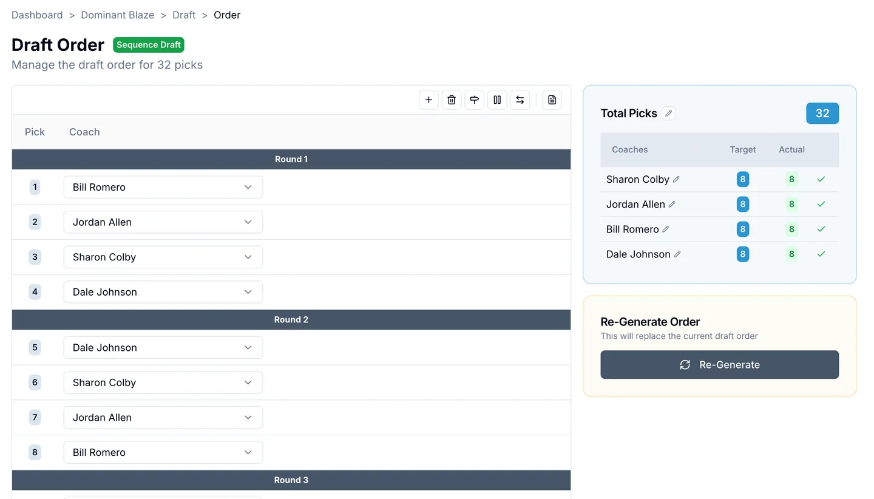Screen dimensions: 874x499
Task: Click Jordan Allen's target value 8
Action: pyautogui.click(x=743, y=204)
